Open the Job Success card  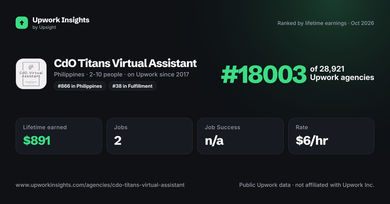[240, 136]
